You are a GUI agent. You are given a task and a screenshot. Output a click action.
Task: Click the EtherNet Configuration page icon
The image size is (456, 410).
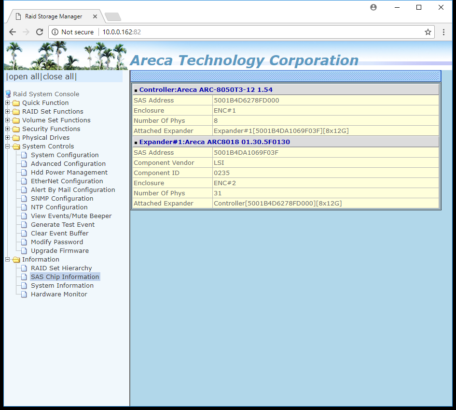point(24,181)
